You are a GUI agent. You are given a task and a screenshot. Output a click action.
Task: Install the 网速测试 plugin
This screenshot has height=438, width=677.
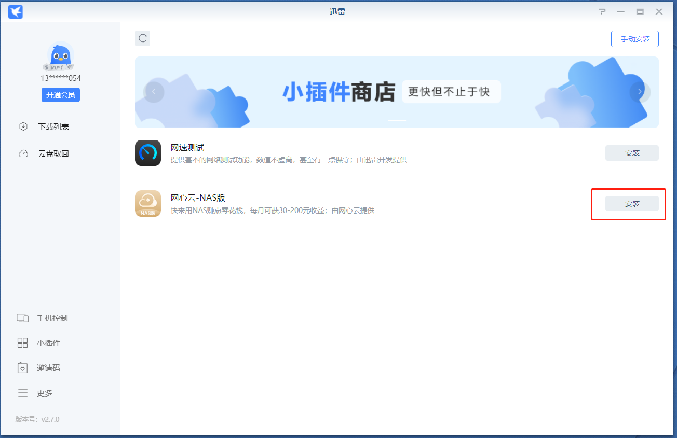click(632, 153)
